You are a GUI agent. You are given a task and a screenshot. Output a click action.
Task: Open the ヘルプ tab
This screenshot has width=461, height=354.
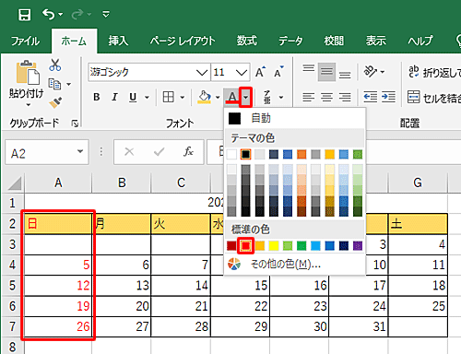(420, 41)
